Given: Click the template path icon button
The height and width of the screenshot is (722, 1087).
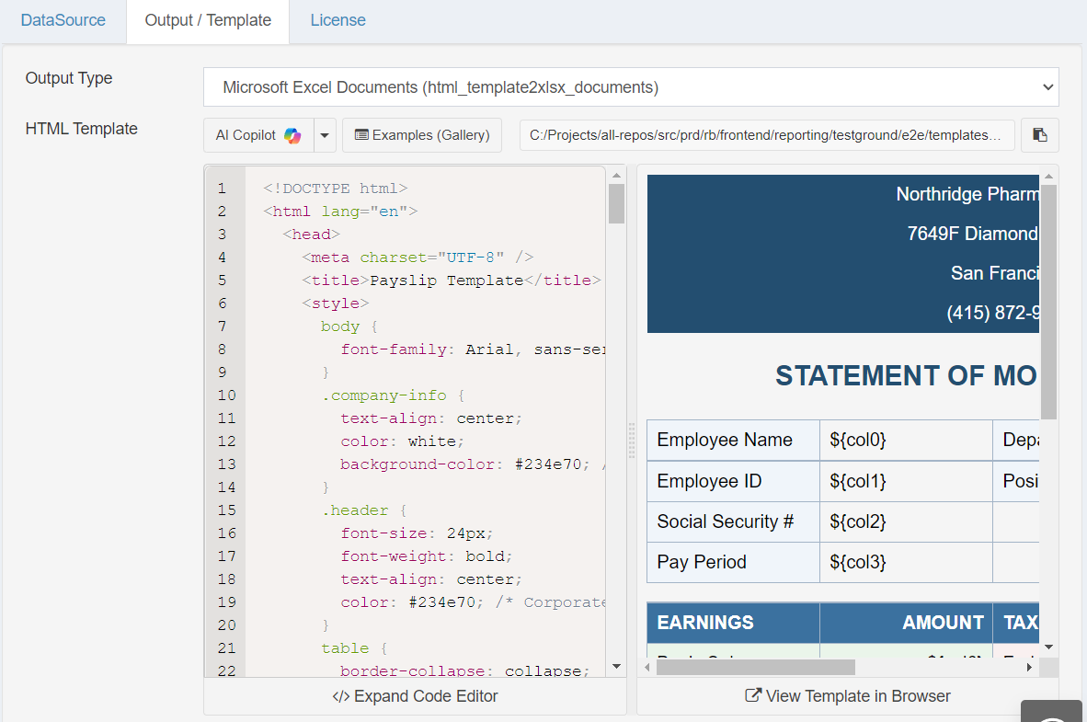Looking at the screenshot, I should (1040, 135).
